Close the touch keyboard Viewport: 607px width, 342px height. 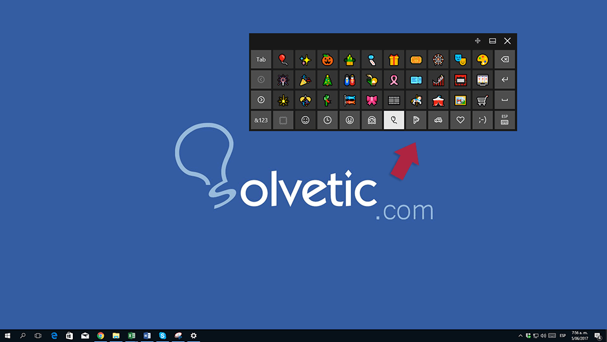click(x=507, y=41)
